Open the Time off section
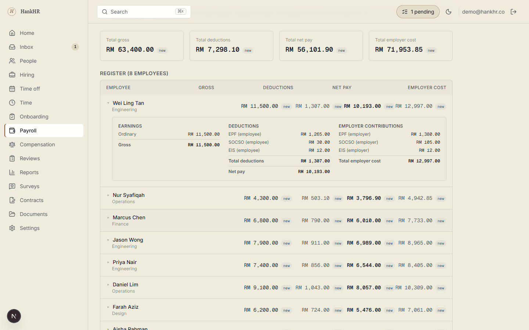 44,89
